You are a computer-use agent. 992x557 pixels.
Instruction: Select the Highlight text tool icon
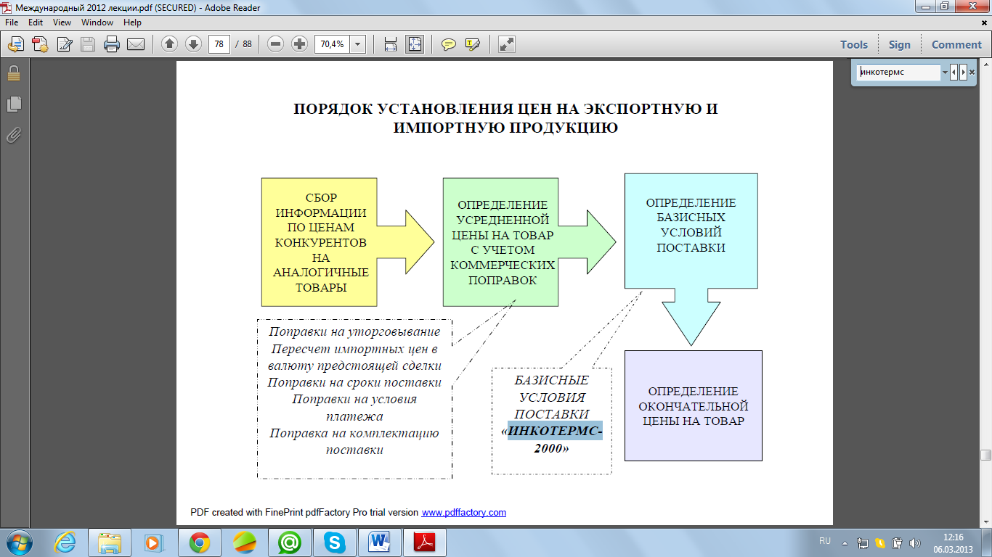[x=473, y=44]
